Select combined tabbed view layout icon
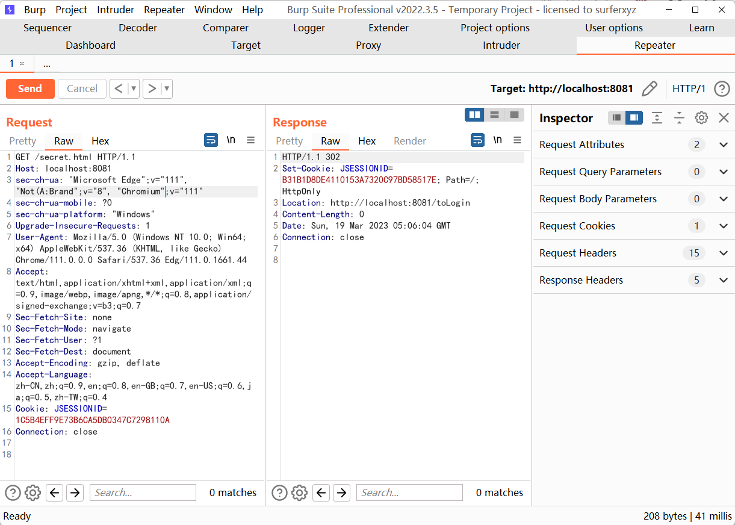This screenshot has height=525, width=735. pyautogui.click(x=514, y=114)
